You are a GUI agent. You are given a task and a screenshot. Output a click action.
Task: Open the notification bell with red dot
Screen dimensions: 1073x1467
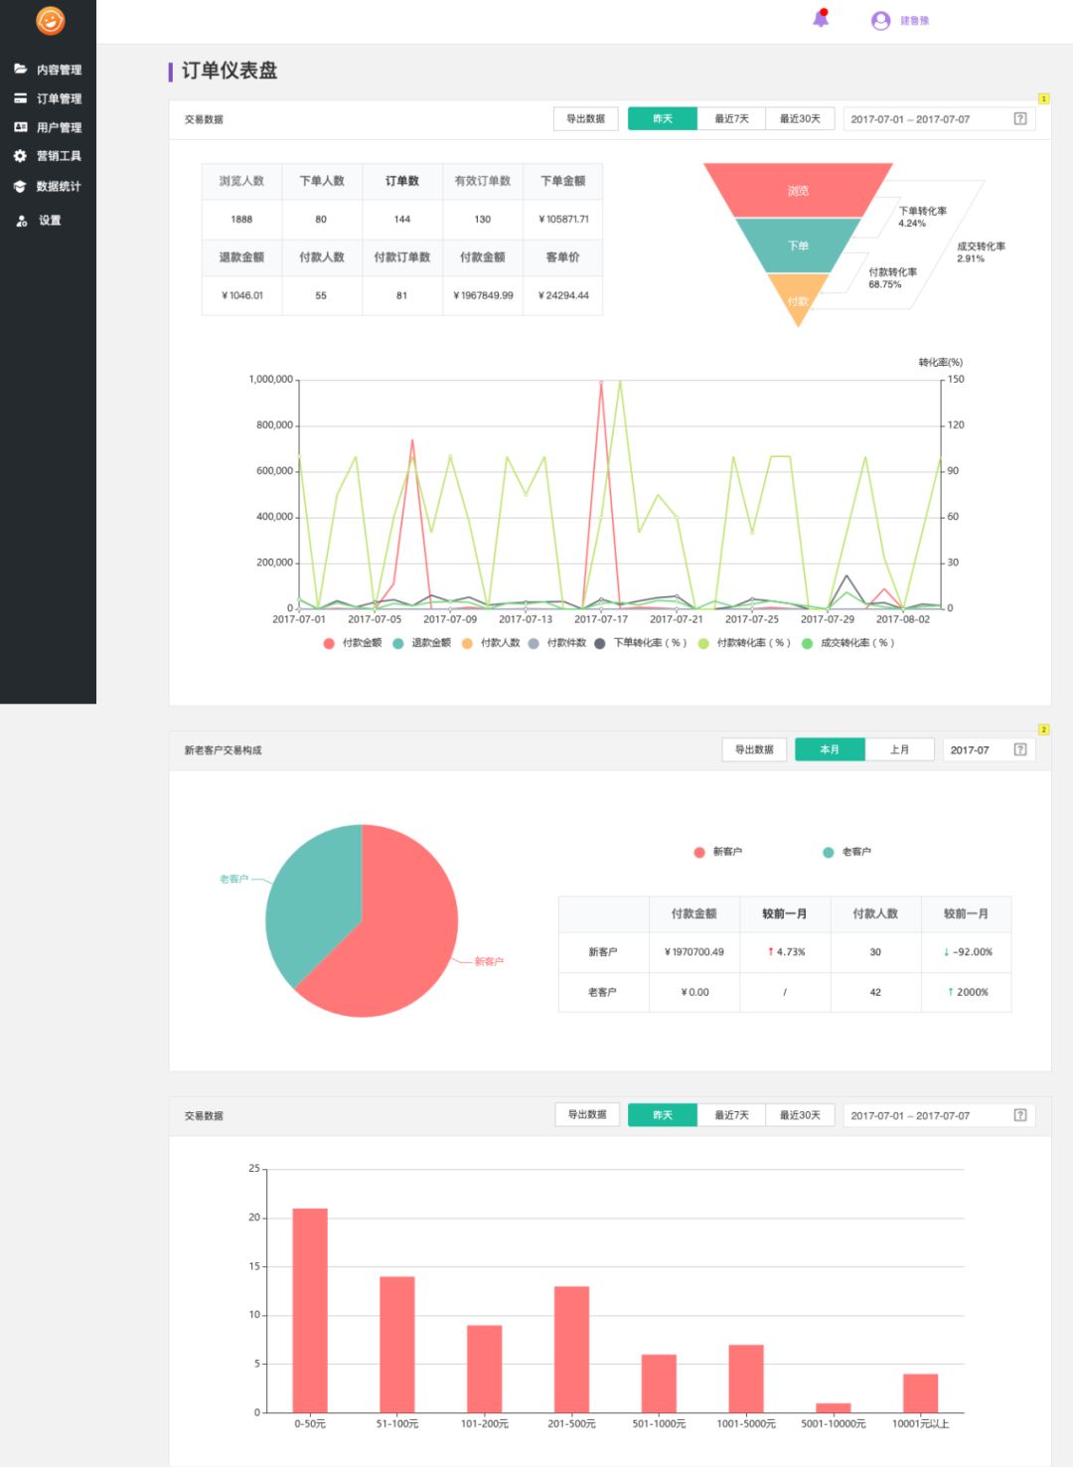pos(821,19)
